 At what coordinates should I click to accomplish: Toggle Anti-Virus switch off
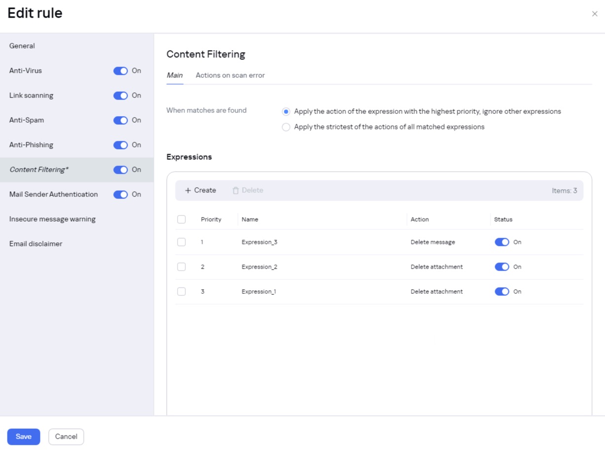click(121, 71)
